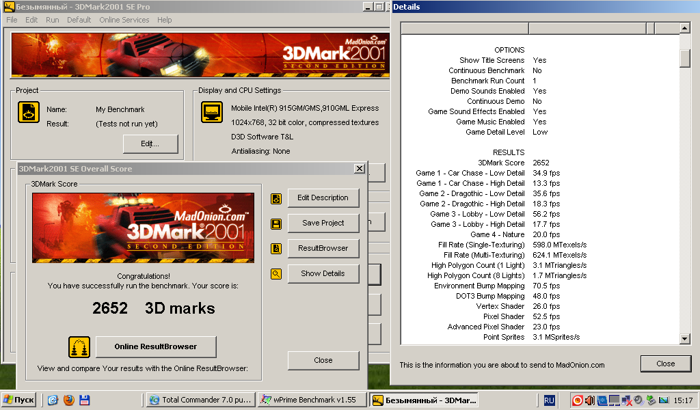This screenshot has height=410, width=700.
Task: Click the Overall Score dialog X button
Action: (360, 169)
